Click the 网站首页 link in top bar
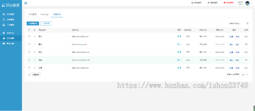Image resolution: width=255 pixels, height=111 pixels. [x=197, y=3]
